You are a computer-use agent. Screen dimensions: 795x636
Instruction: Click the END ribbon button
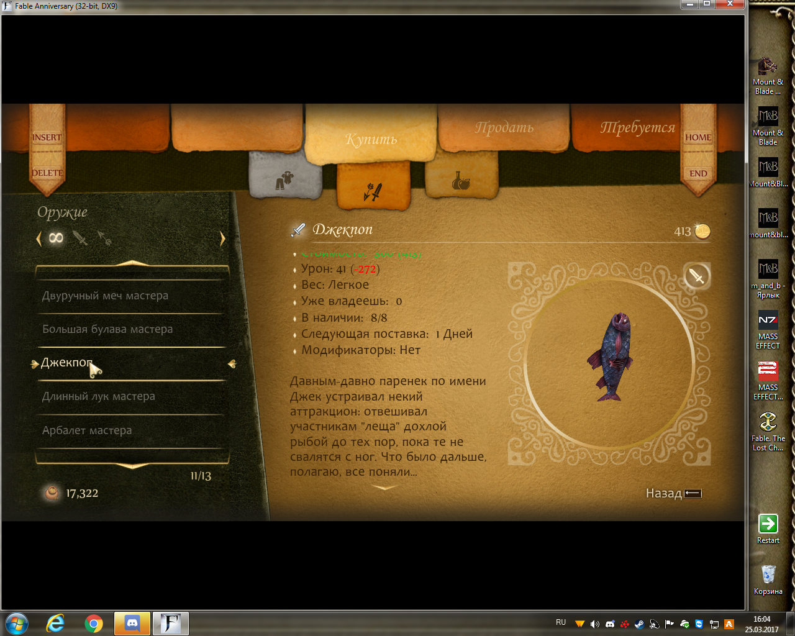(698, 173)
